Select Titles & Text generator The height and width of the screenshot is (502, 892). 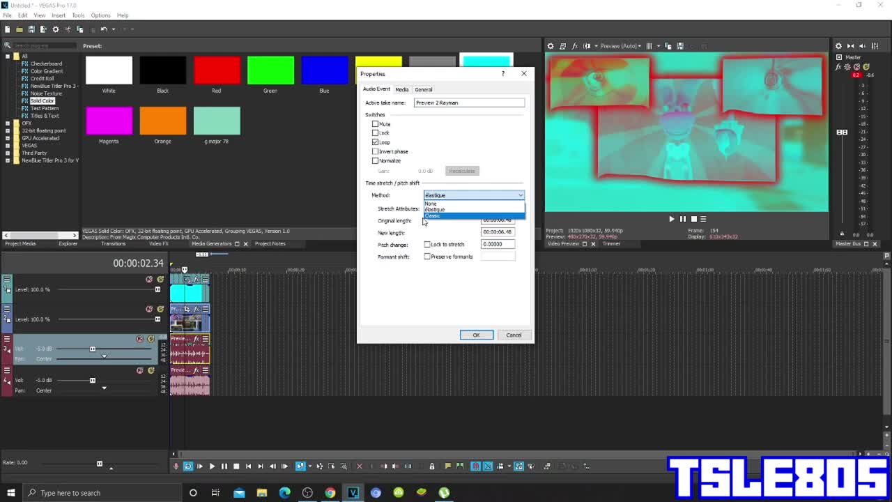pos(45,116)
